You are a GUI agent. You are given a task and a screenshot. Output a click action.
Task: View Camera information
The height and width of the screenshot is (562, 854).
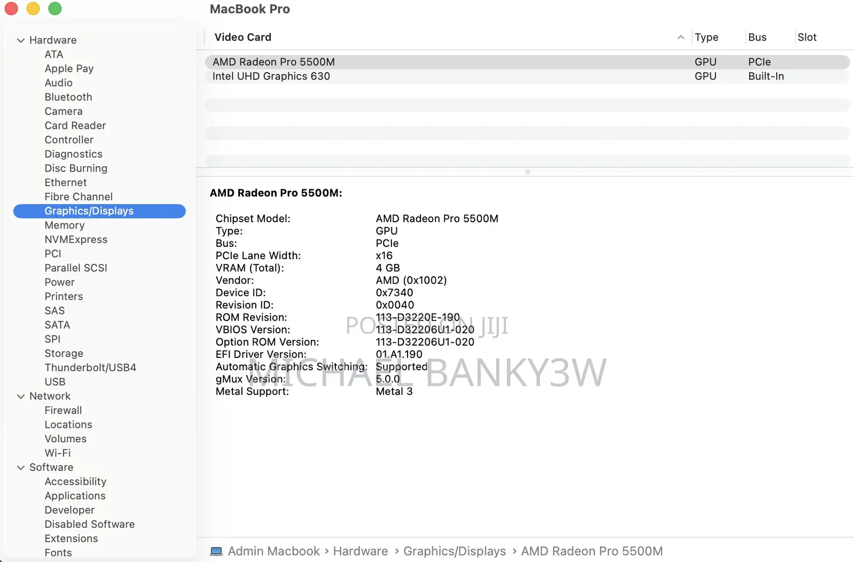(64, 112)
